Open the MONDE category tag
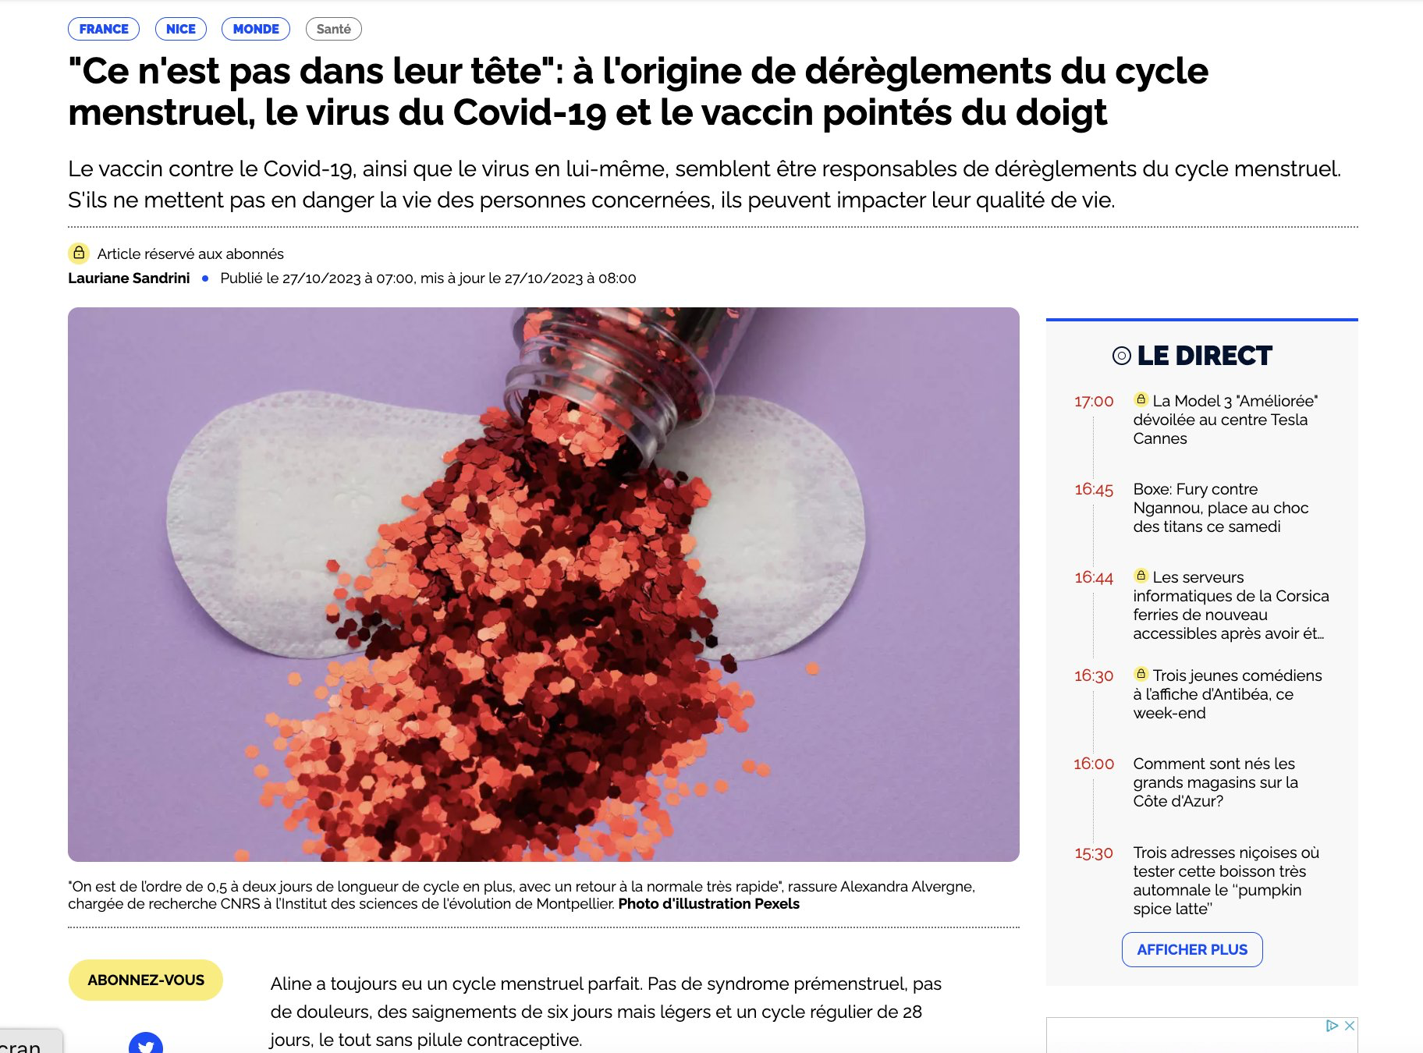This screenshot has width=1423, height=1053. click(256, 29)
